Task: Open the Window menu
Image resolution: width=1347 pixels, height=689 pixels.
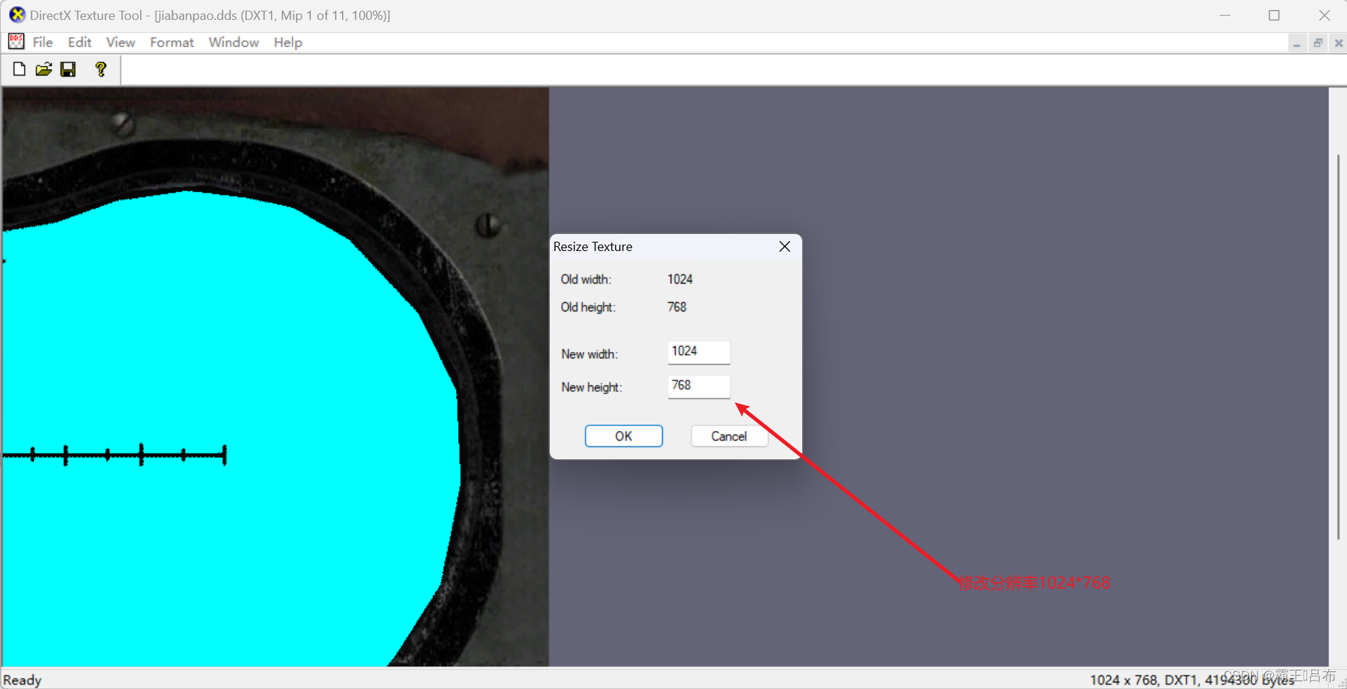Action: tap(233, 42)
